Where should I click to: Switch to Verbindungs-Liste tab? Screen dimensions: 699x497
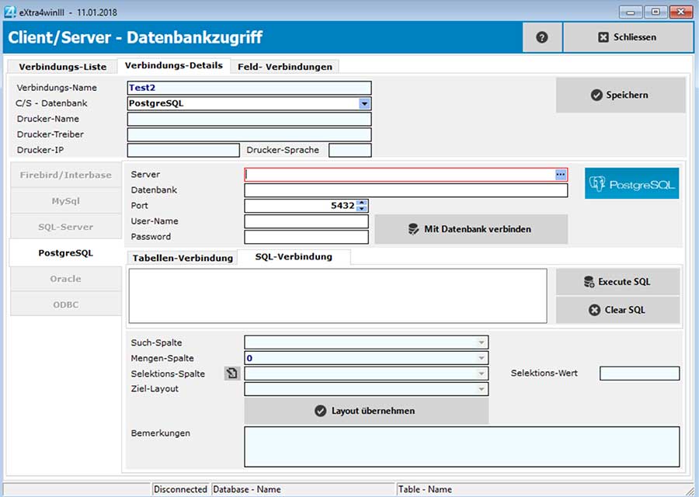pyautogui.click(x=62, y=67)
